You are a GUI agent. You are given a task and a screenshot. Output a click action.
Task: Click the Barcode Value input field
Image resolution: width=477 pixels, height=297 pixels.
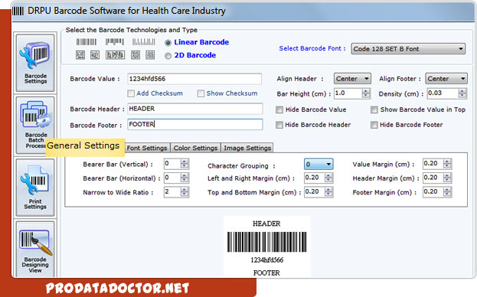[194, 79]
